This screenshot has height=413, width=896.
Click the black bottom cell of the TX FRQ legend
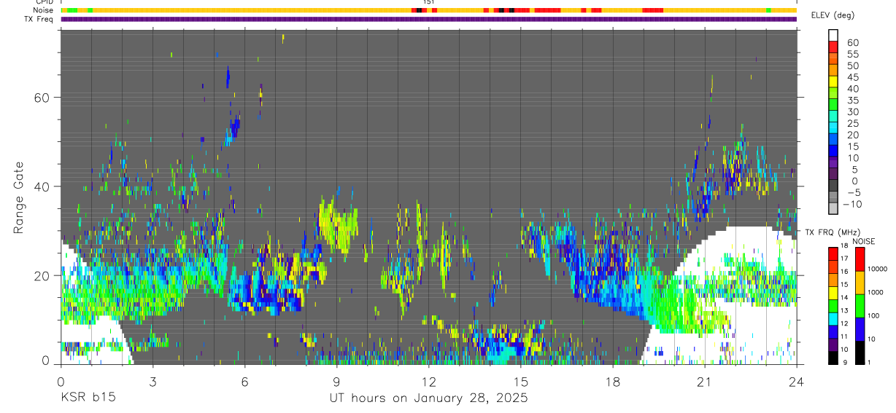(833, 358)
